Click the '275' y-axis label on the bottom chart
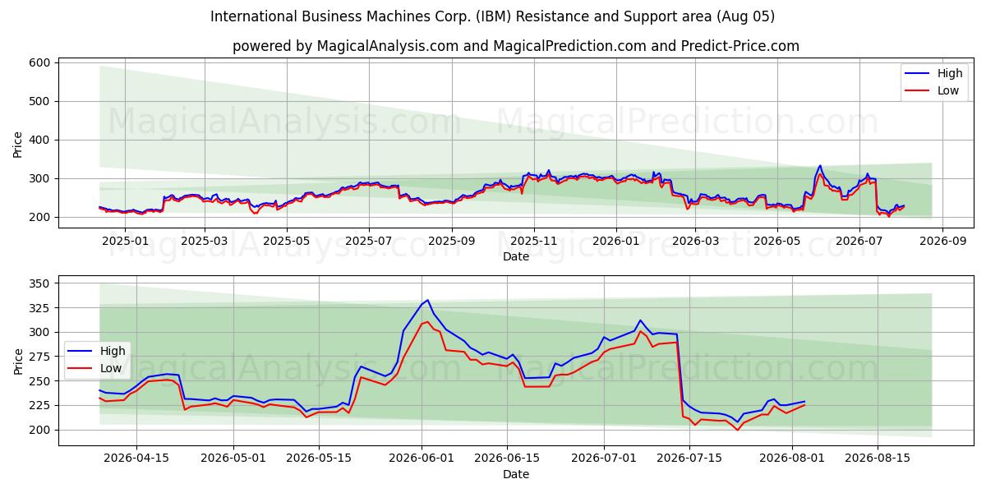Screen dimensions: 986x493 [x=41, y=357]
